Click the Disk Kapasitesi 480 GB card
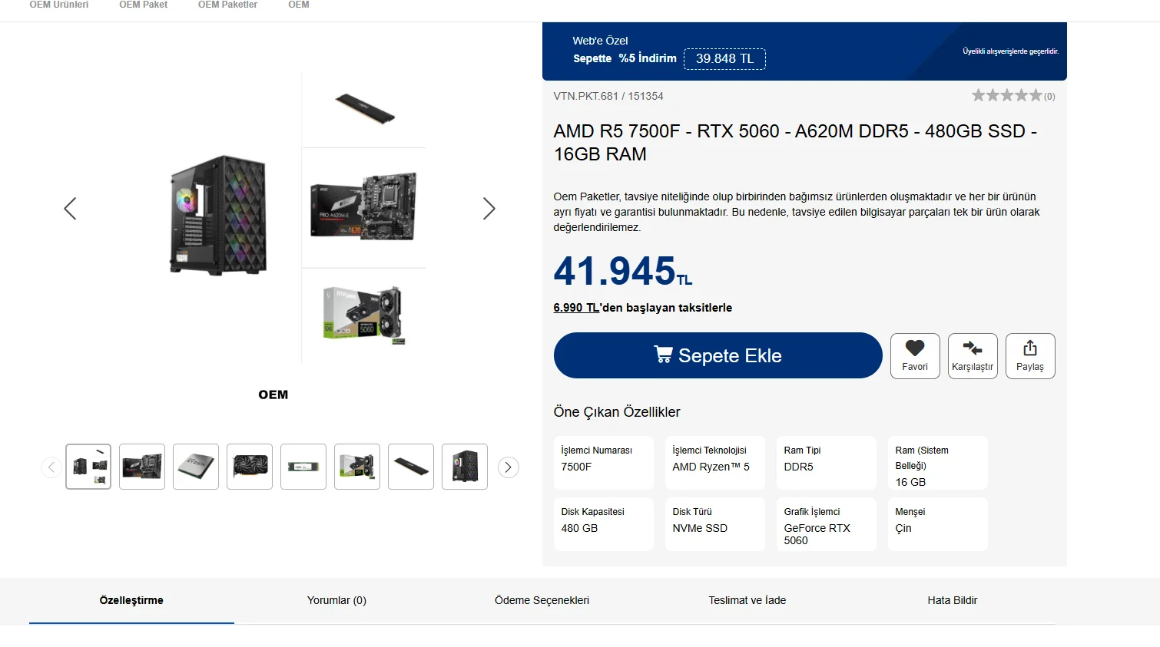The height and width of the screenshot is (647, 1160). pos(604,524)
